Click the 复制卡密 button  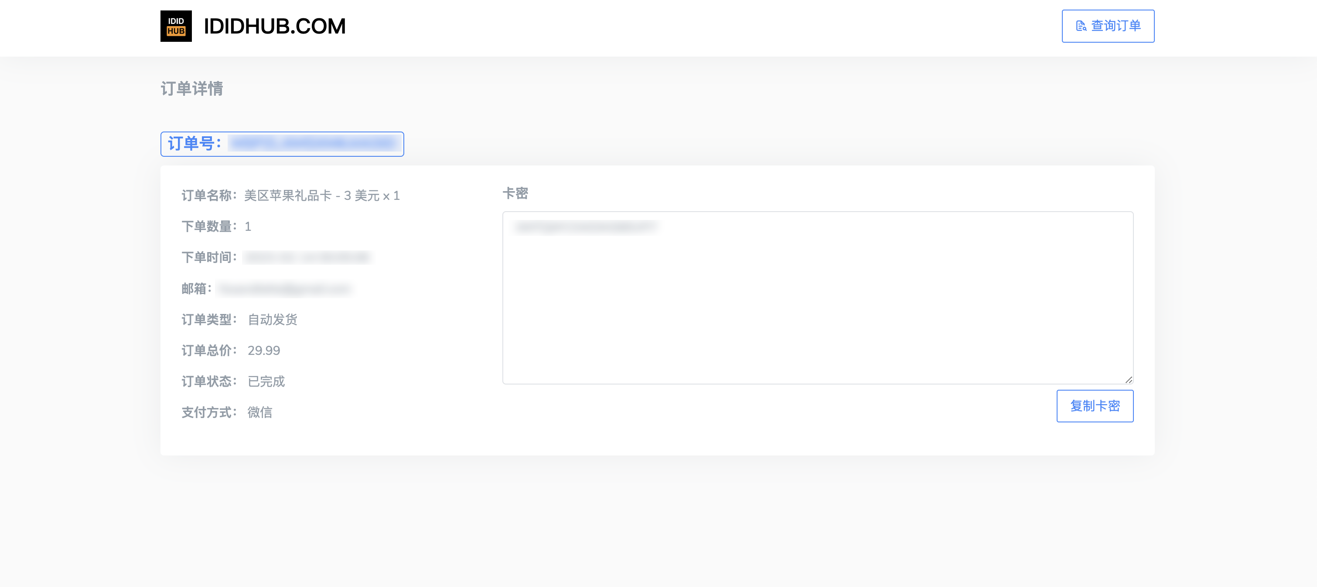pos(1095,406)
